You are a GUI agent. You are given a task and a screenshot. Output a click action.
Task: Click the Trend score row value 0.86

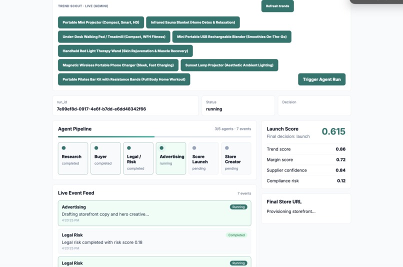pyautogui.click(x=340, y=149)
